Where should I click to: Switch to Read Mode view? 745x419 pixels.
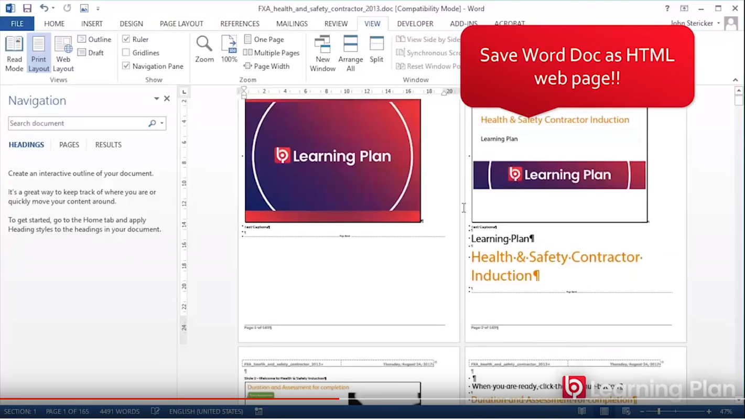point(14,53)
